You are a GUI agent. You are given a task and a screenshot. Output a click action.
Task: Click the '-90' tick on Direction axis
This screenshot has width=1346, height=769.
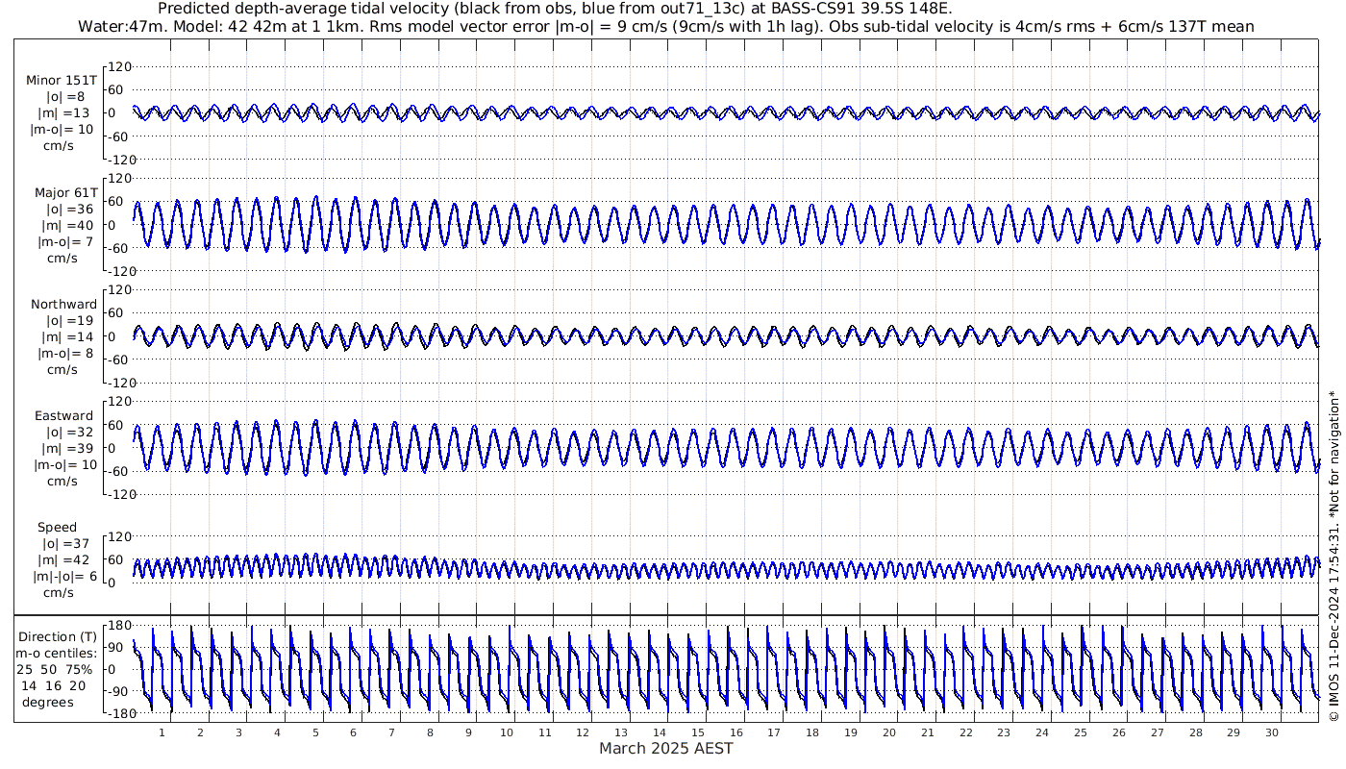point(119,692)
